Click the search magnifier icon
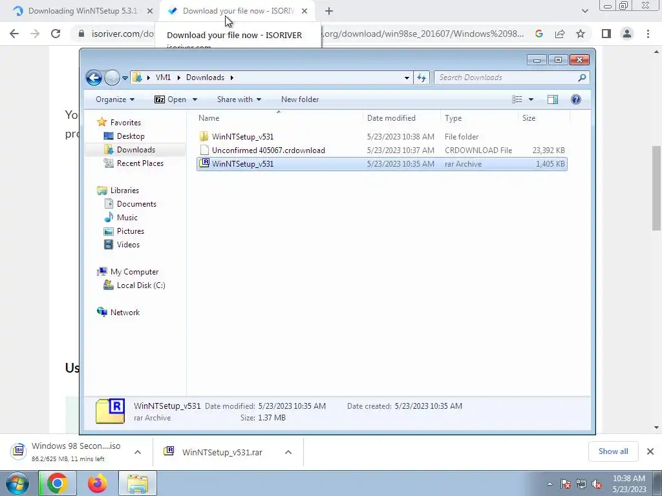Image resolution: width=662 pixels, height=496 pixels. [582, 77]
